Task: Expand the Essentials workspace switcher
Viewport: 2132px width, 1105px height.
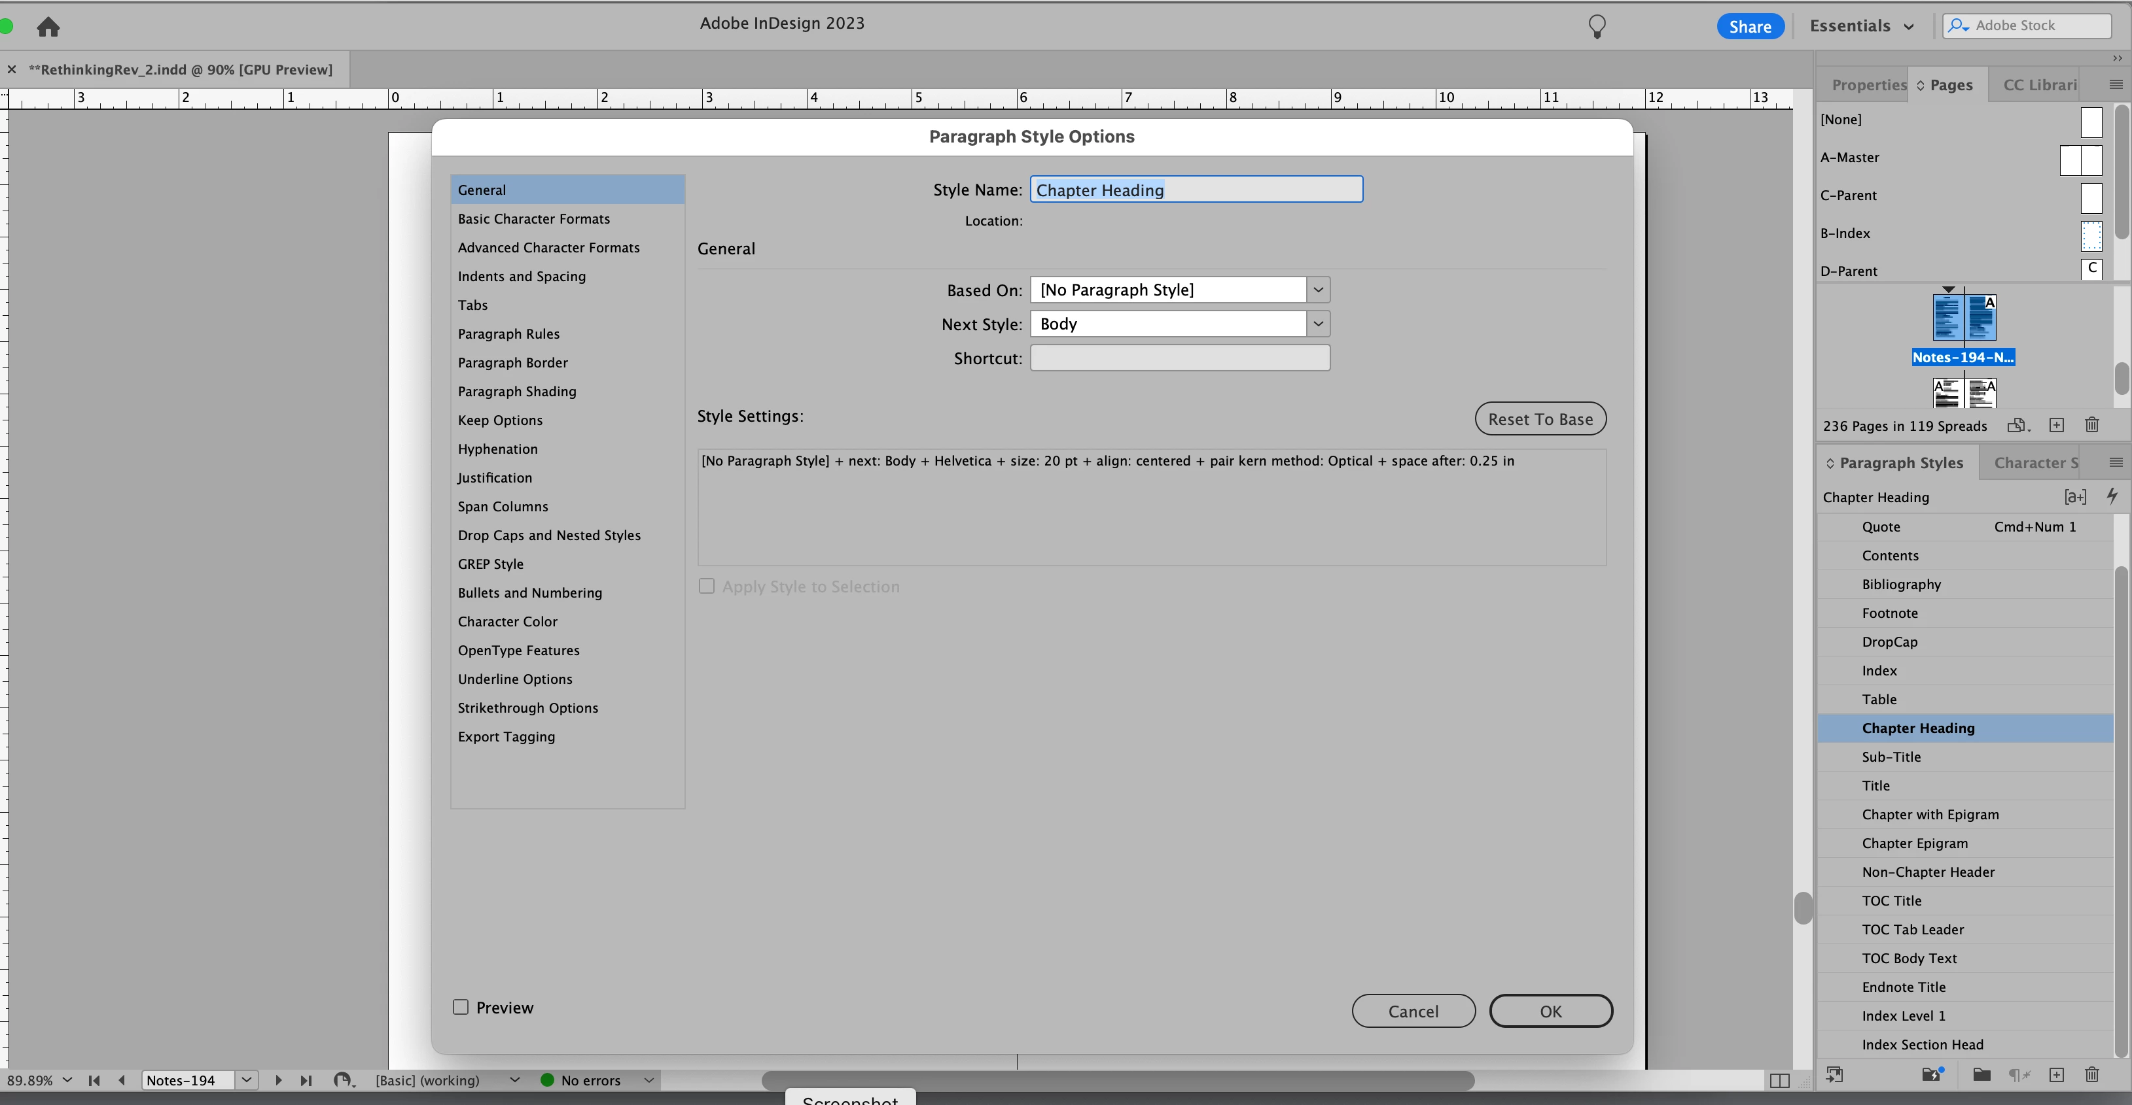Action: [x=1861, y=26]
